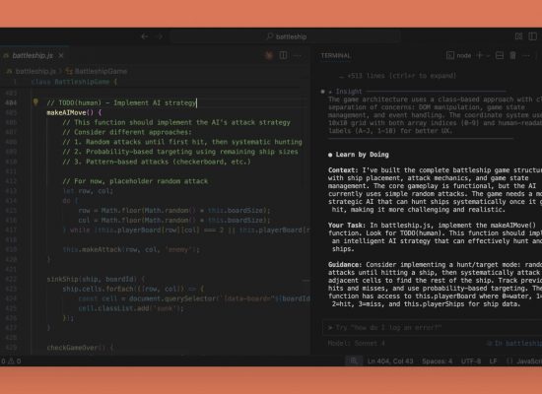Click the forward navigation arrow

point(160,36)
